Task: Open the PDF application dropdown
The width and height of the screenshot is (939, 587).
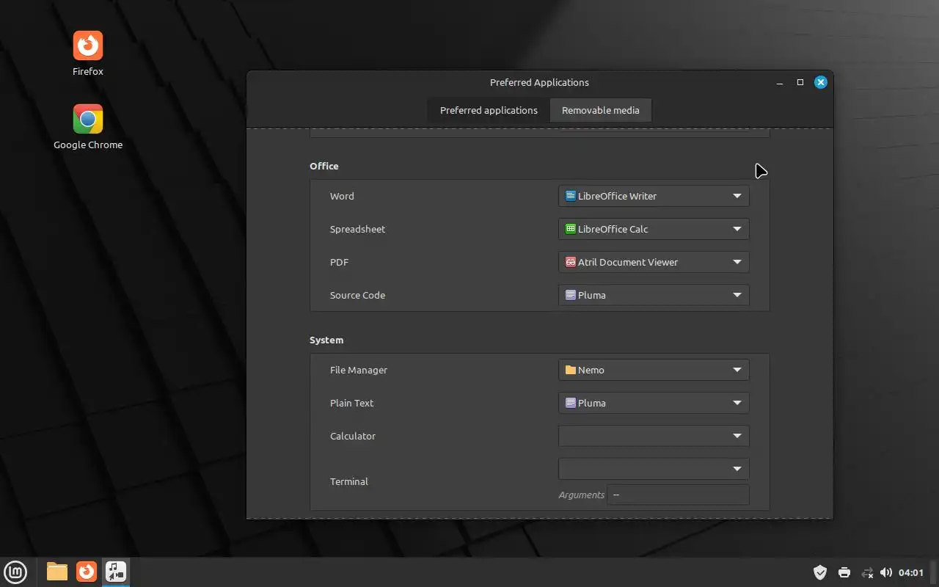Action: [x=654, y=262]
